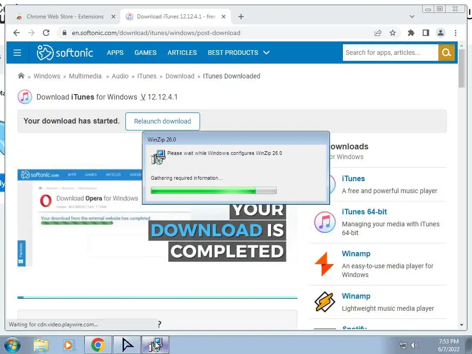The image size is (472, 354).
Task: Go back to the previous page
Action: click(x=17, y=33)
